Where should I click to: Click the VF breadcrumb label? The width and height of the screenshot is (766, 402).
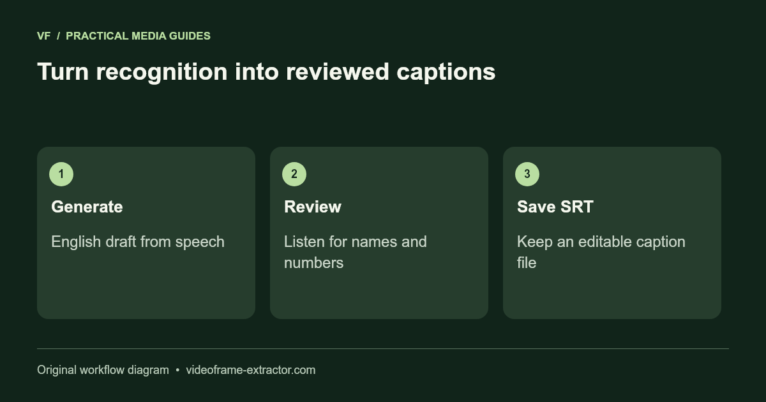click(x=43, y=36)
